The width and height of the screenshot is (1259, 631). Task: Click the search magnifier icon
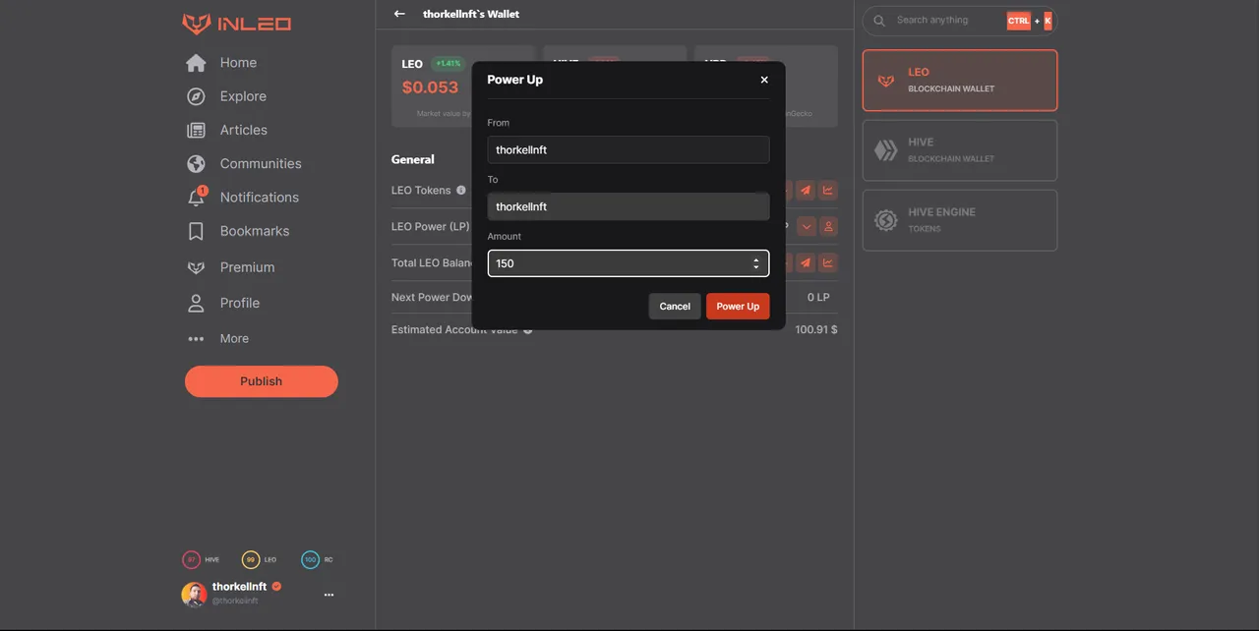click(879, 21)
